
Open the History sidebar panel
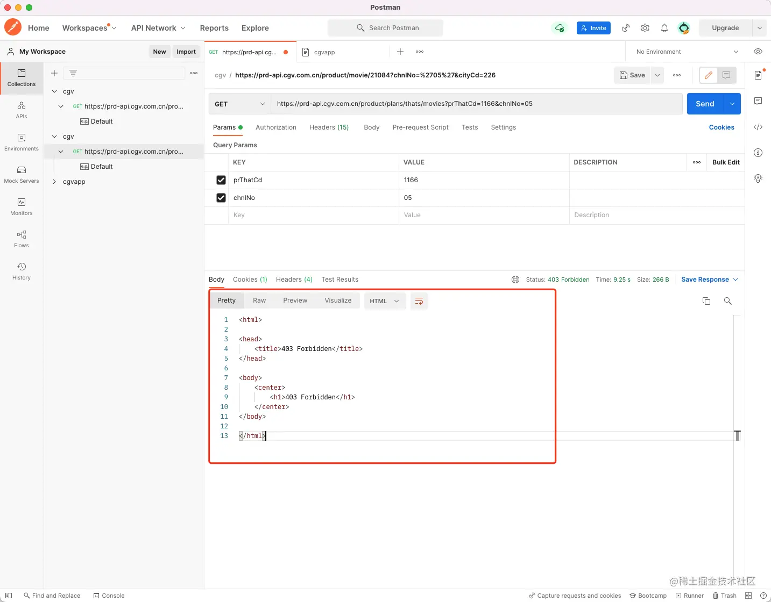point(22,271)
